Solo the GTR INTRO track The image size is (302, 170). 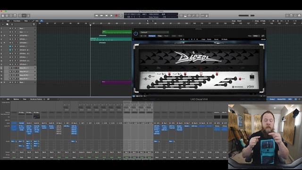coord(13,35)
